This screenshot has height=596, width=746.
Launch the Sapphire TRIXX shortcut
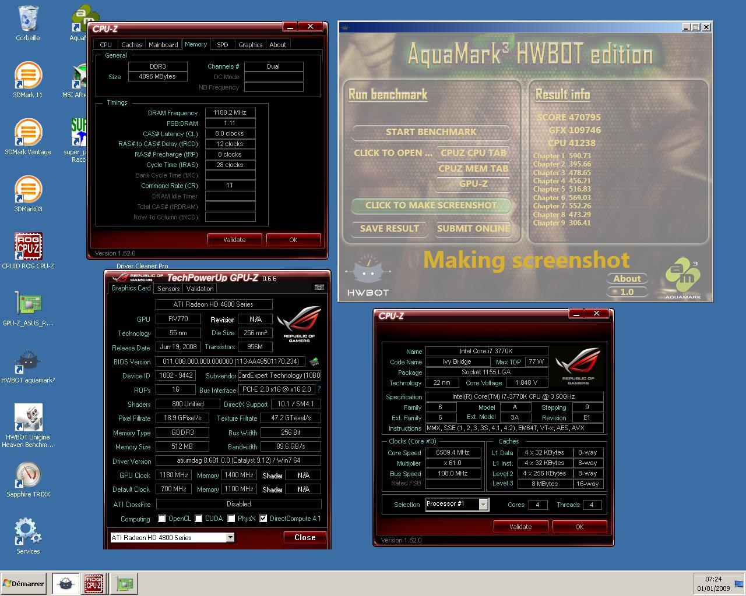pos(28,479)
